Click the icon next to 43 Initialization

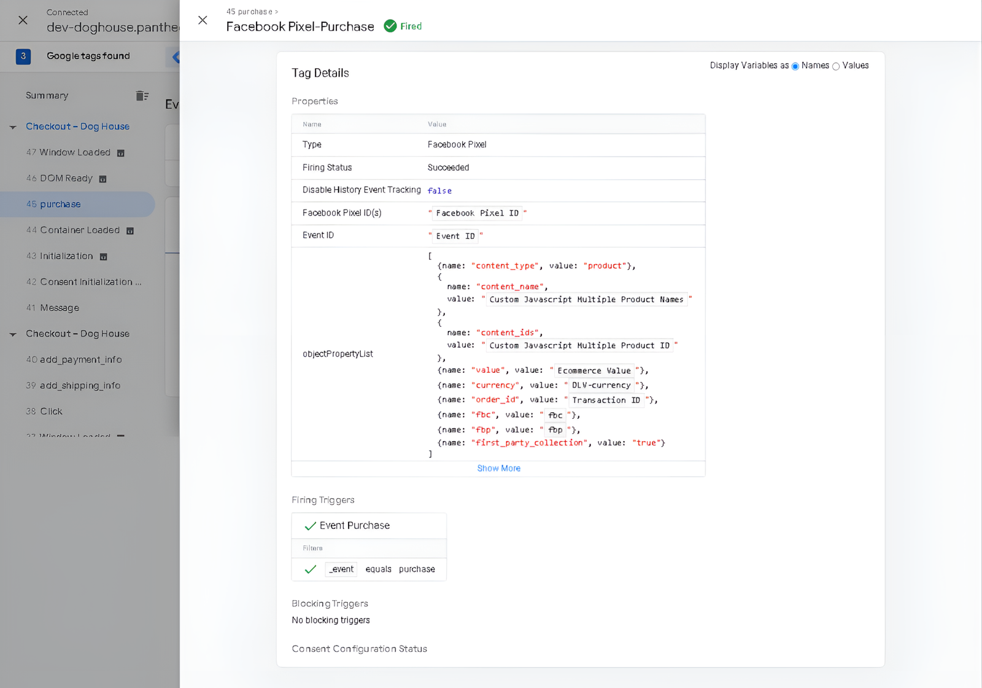[x=103, y=257]
